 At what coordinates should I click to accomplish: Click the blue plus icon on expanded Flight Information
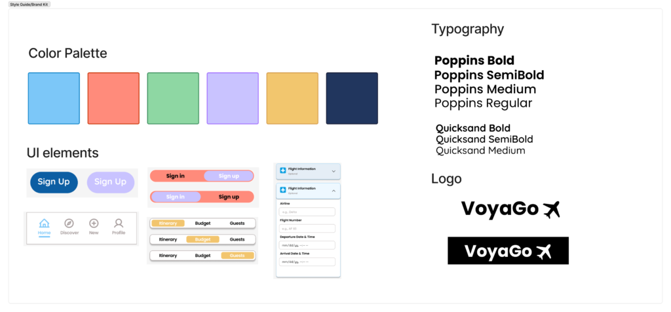point(283,190)
